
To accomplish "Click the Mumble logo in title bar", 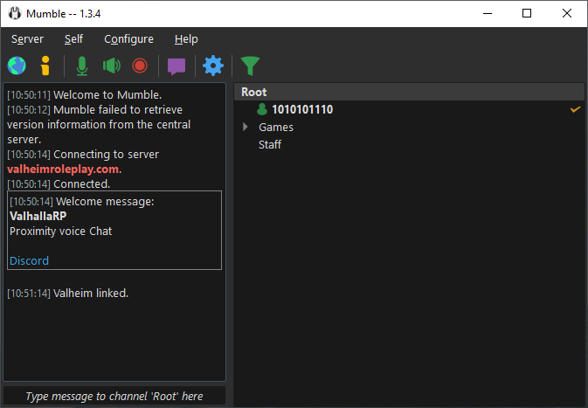I will pos(15,13).
